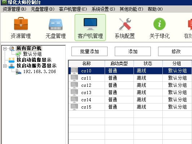Sort by the 启动类型 column header
The image size is (192, 144).
(119, 63)
